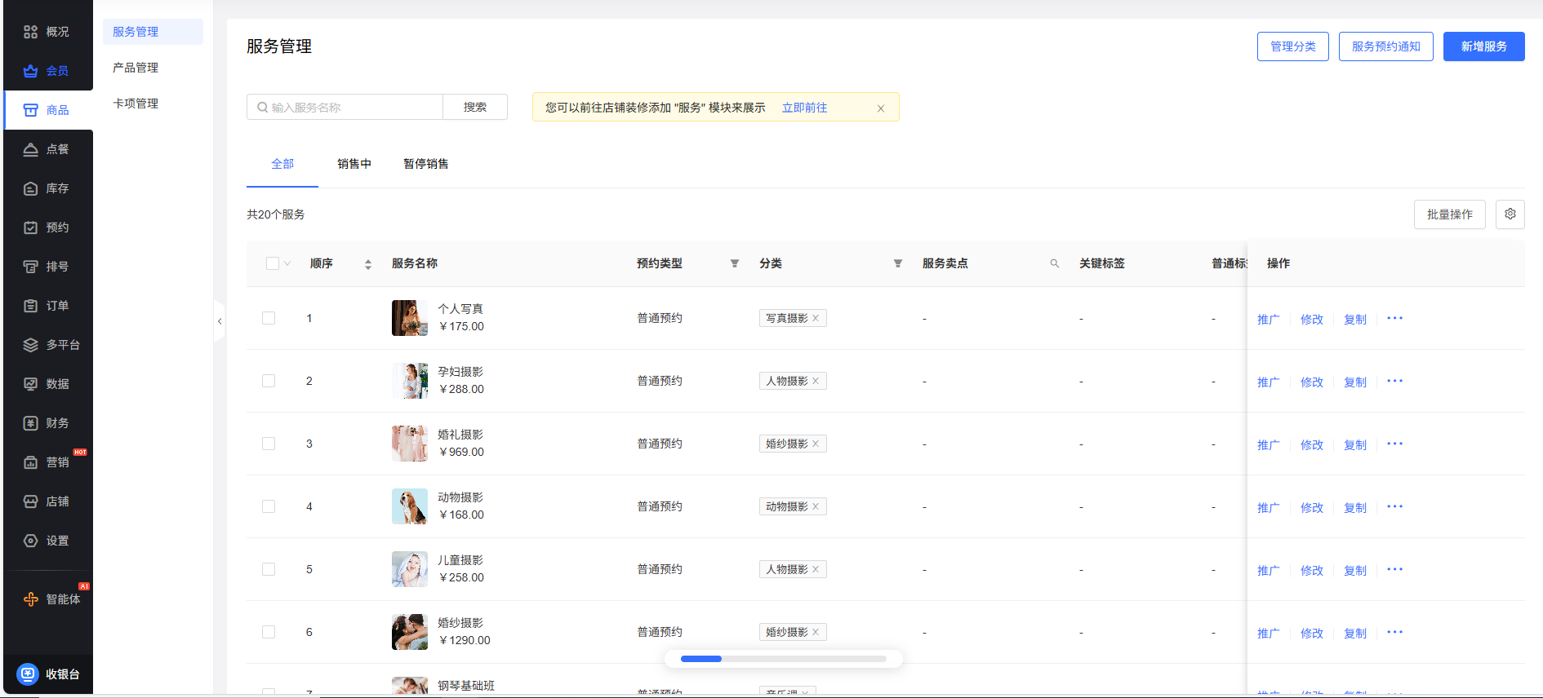Check the 动物摄影 row checkbox

pyautogui.click(x=269, y=506)
